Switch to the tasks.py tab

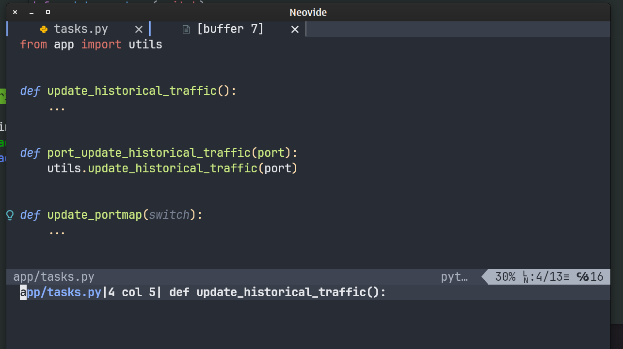tap(81, 29)
